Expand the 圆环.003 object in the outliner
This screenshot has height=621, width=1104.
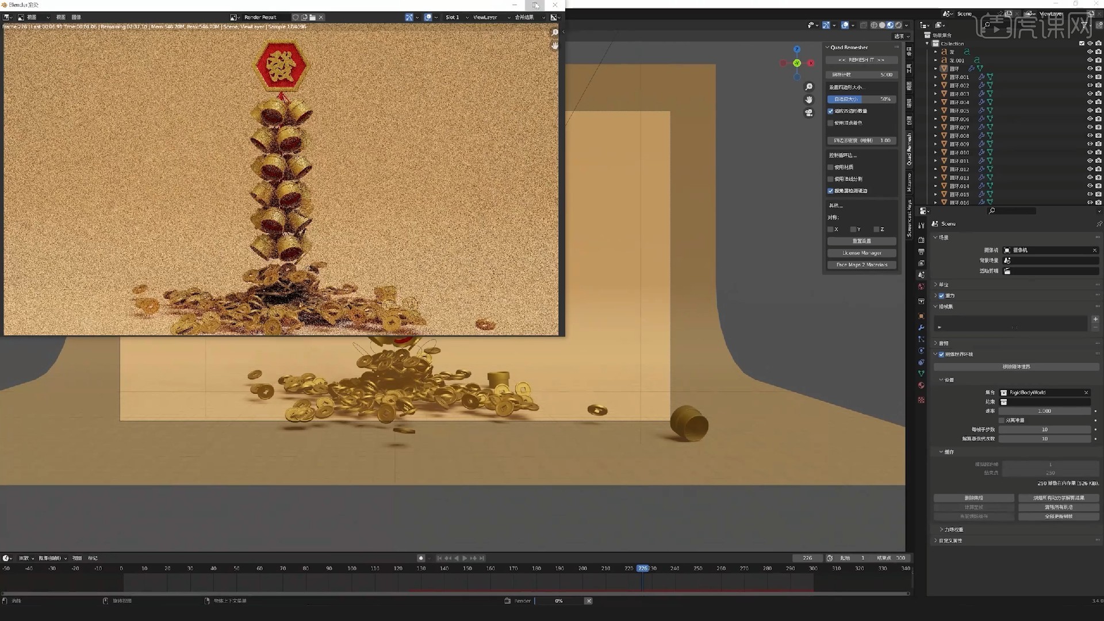click(x=936, y=94)
